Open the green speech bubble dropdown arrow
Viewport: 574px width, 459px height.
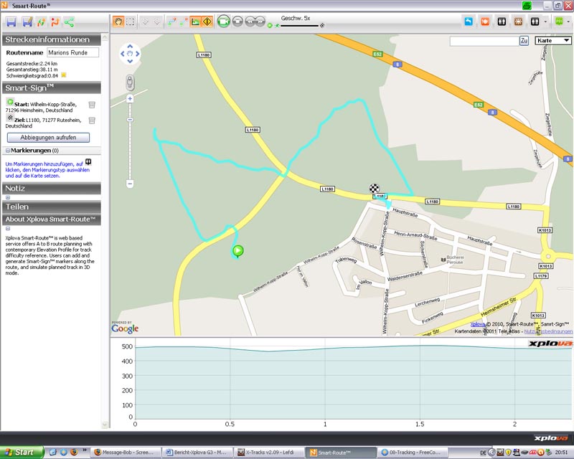pos(568,22)
